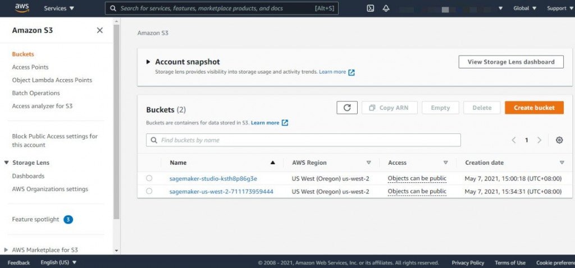Open Access analyzer for S3
The image size is (575, 268).
click(42, 106)
